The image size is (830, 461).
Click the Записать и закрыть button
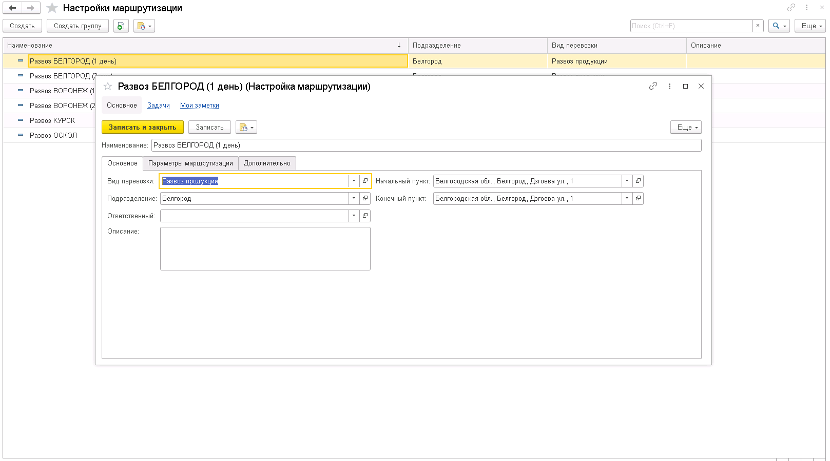[142, 127]
